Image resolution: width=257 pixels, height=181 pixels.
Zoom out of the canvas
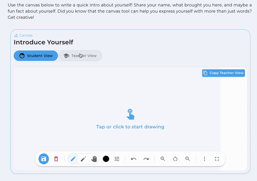188,159
